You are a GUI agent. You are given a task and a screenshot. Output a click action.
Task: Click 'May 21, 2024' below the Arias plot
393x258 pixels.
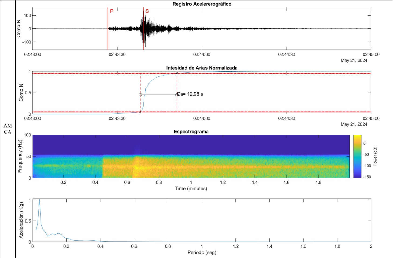[x=354, y=124]
